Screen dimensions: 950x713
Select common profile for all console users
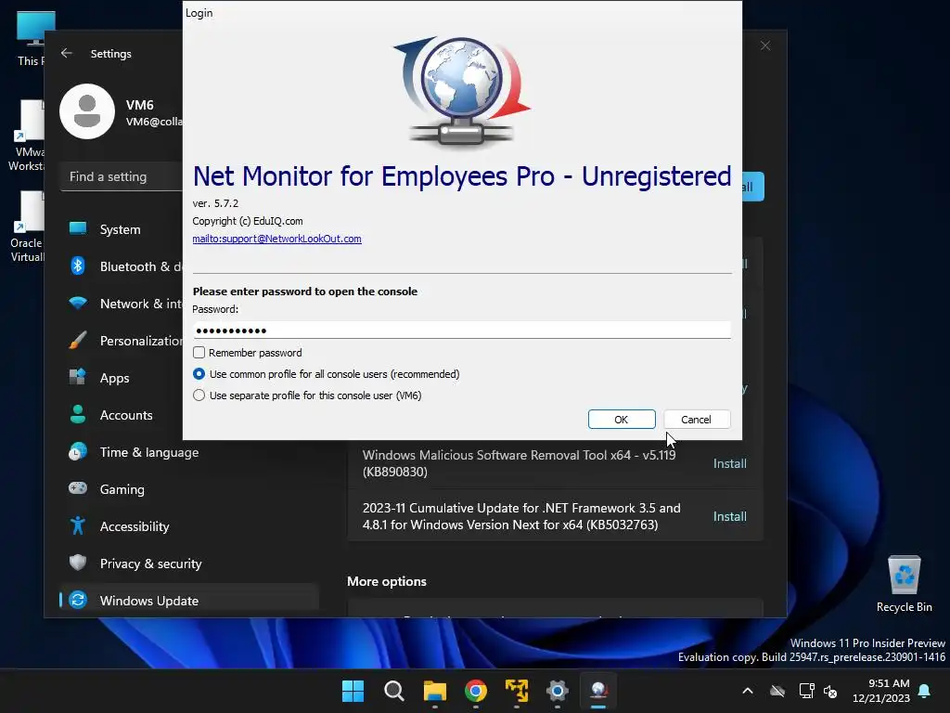tap(199, 374)
